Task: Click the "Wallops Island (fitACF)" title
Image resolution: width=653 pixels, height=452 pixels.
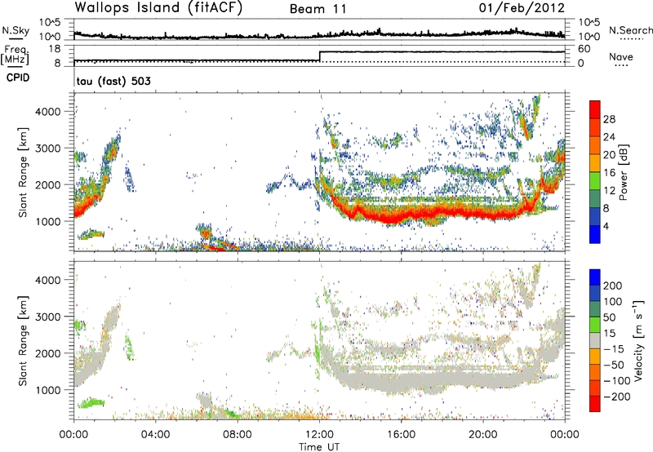Action: [158, 8]
